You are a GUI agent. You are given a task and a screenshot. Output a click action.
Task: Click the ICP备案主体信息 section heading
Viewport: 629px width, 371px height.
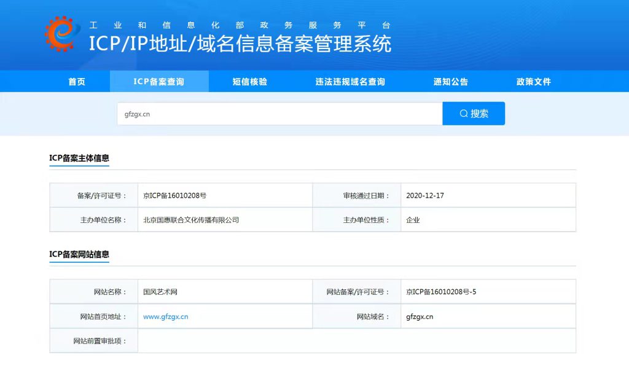point(79,158)
